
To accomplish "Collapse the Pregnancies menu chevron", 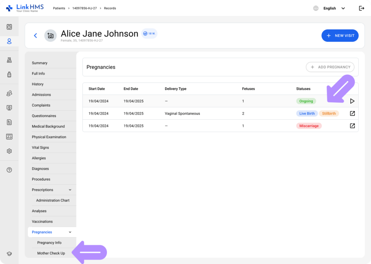I will (70, 232).
